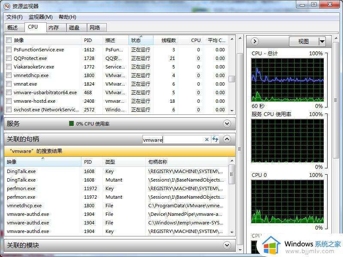Image resolution: width=343 pixels, height=257 pixels.
Task: Click the Resource Monitor app icon in title bar
Action: tap(7, 6)
